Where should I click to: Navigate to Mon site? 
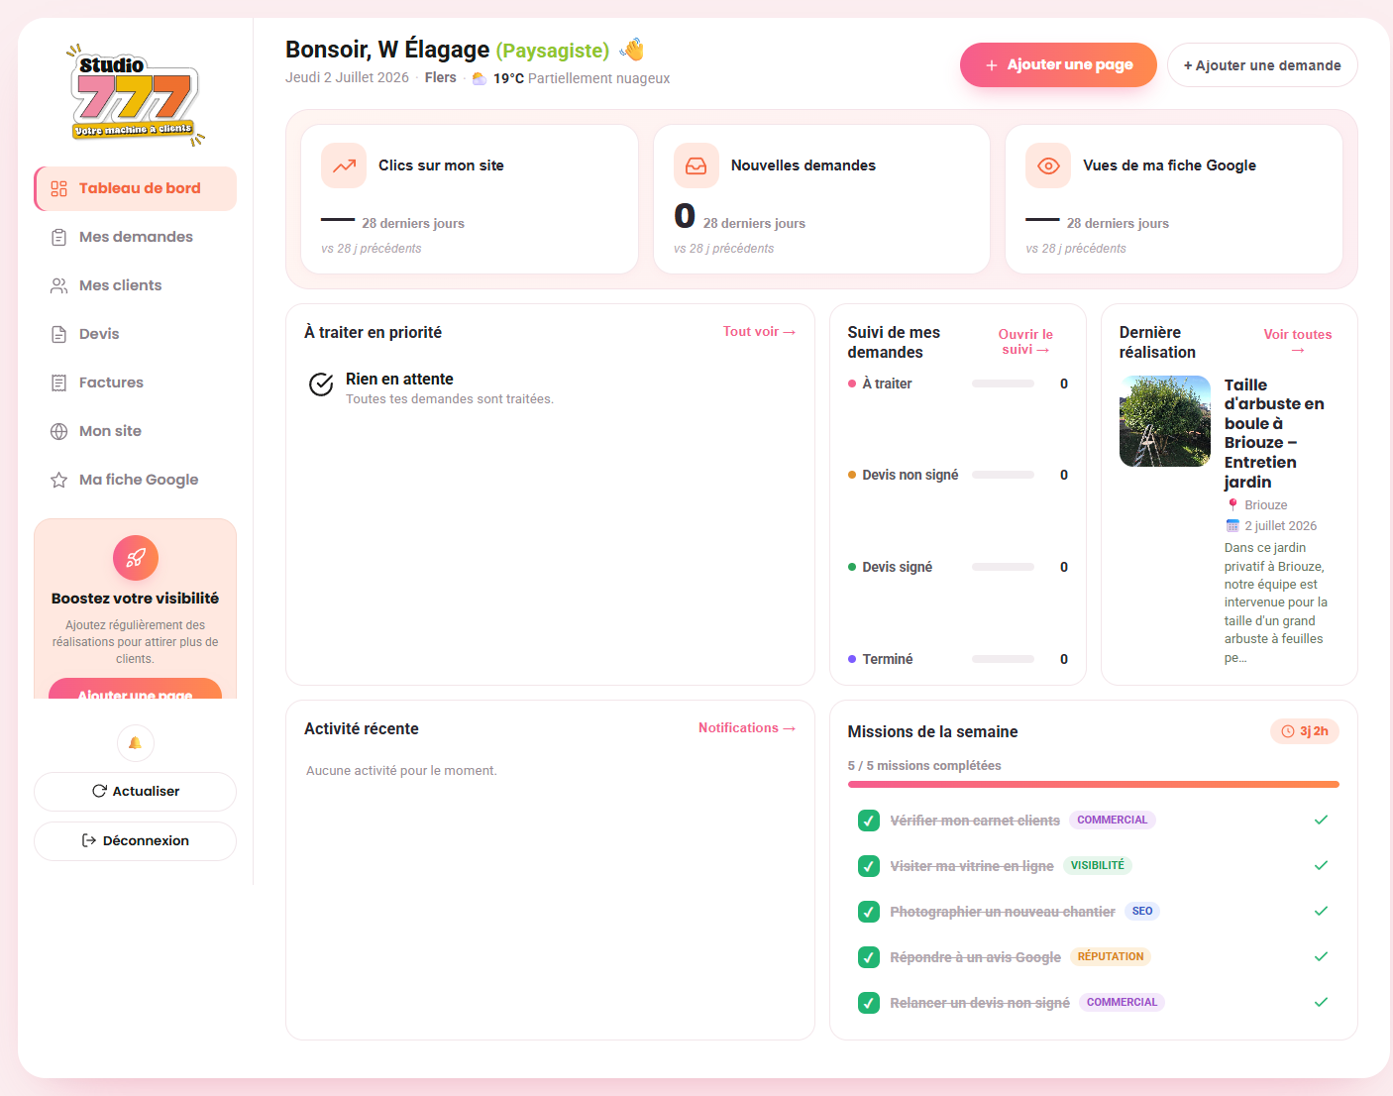click(136, 431)
